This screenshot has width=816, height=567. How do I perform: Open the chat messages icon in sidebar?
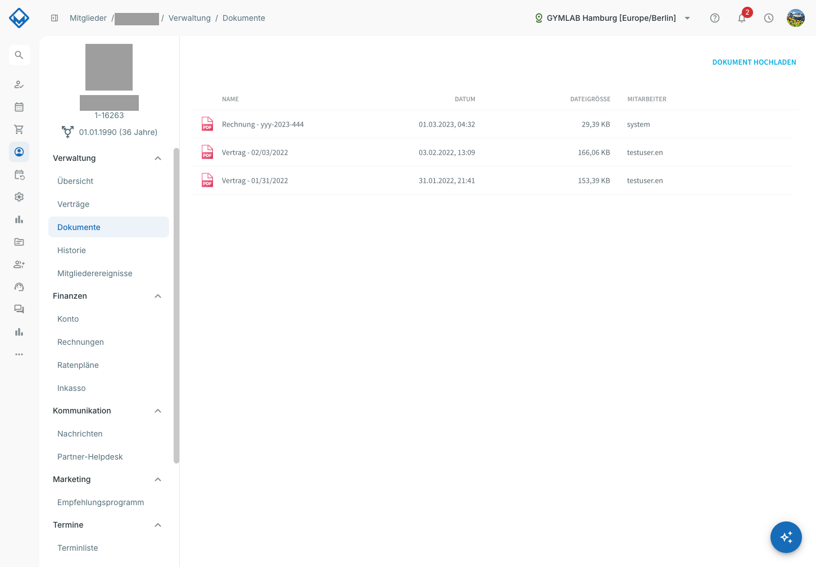pos(19,309)
